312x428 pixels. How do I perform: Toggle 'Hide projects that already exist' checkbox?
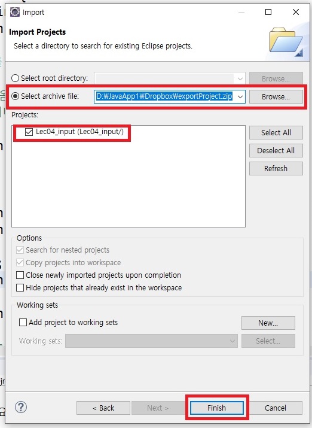(20, 287)
